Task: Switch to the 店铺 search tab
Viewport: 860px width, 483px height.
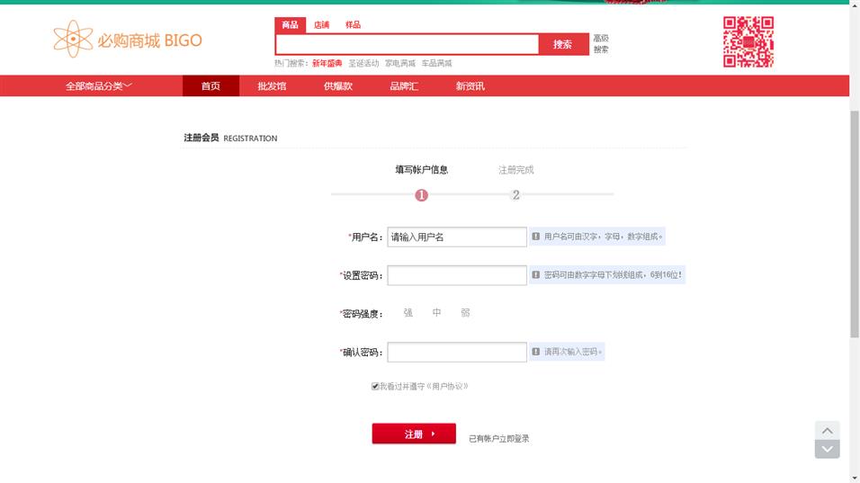Action: (321, 25)
